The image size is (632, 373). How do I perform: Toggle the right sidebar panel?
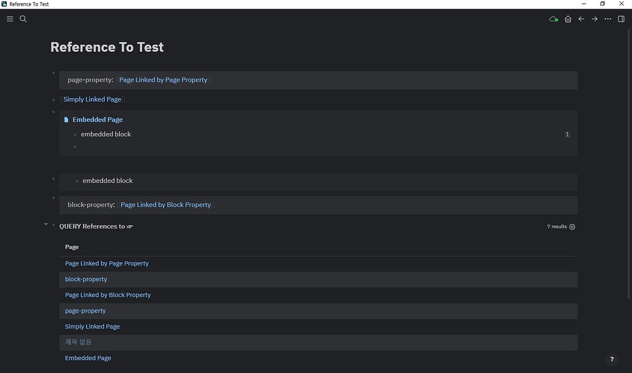[x=621, y=19]
